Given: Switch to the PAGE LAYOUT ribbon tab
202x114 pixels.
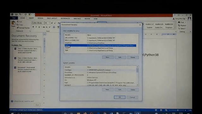Looking at the screenshot, I should tap(52, 18).
